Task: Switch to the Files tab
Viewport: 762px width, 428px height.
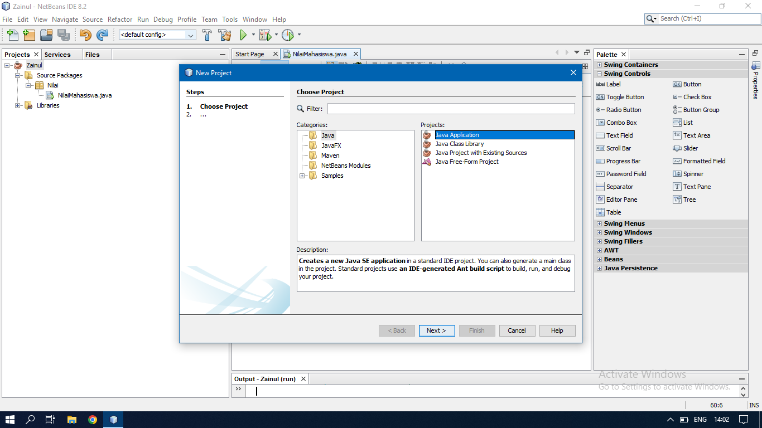Action: click(93, 55)
